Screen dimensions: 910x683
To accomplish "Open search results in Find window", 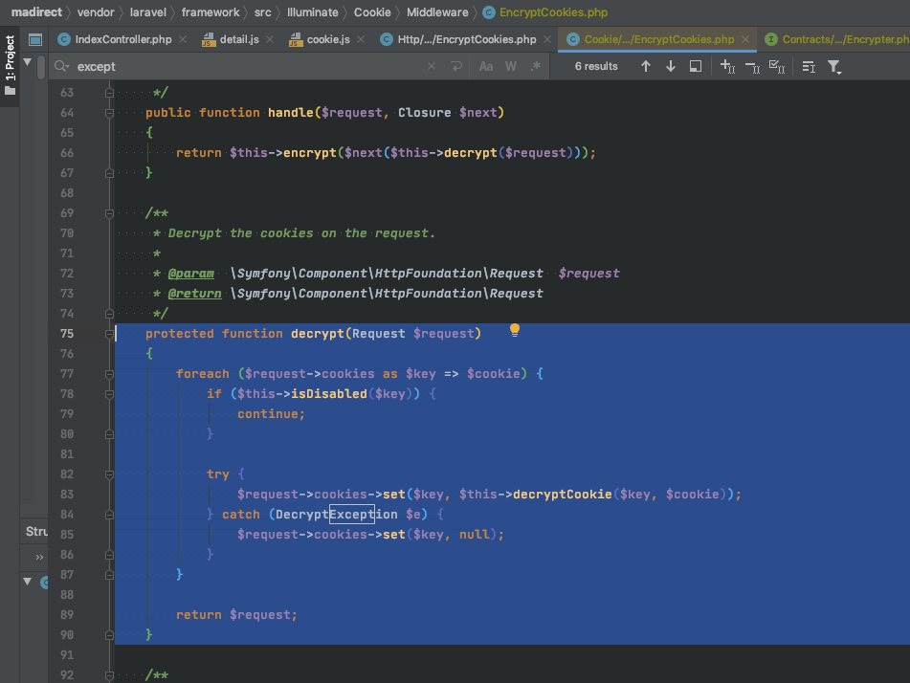I will 696,66.
